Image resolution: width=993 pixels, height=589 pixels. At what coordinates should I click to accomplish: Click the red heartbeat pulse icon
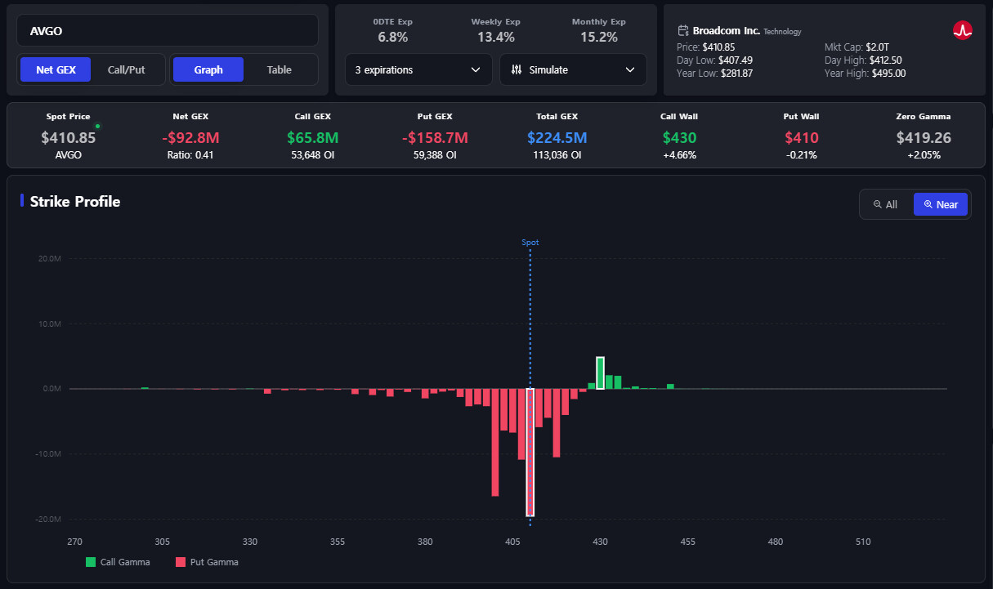(x=963, y=30)
